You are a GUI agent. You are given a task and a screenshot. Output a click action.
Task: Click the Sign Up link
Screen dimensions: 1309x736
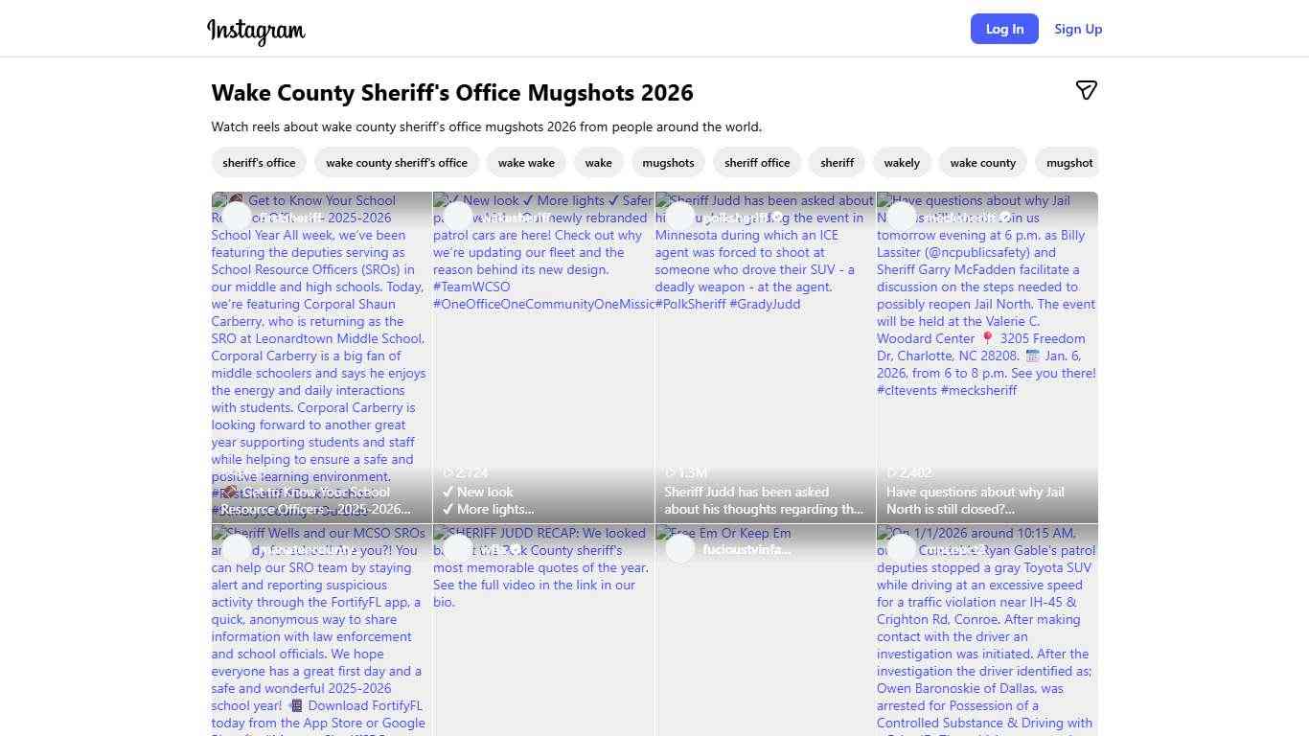1077,29
